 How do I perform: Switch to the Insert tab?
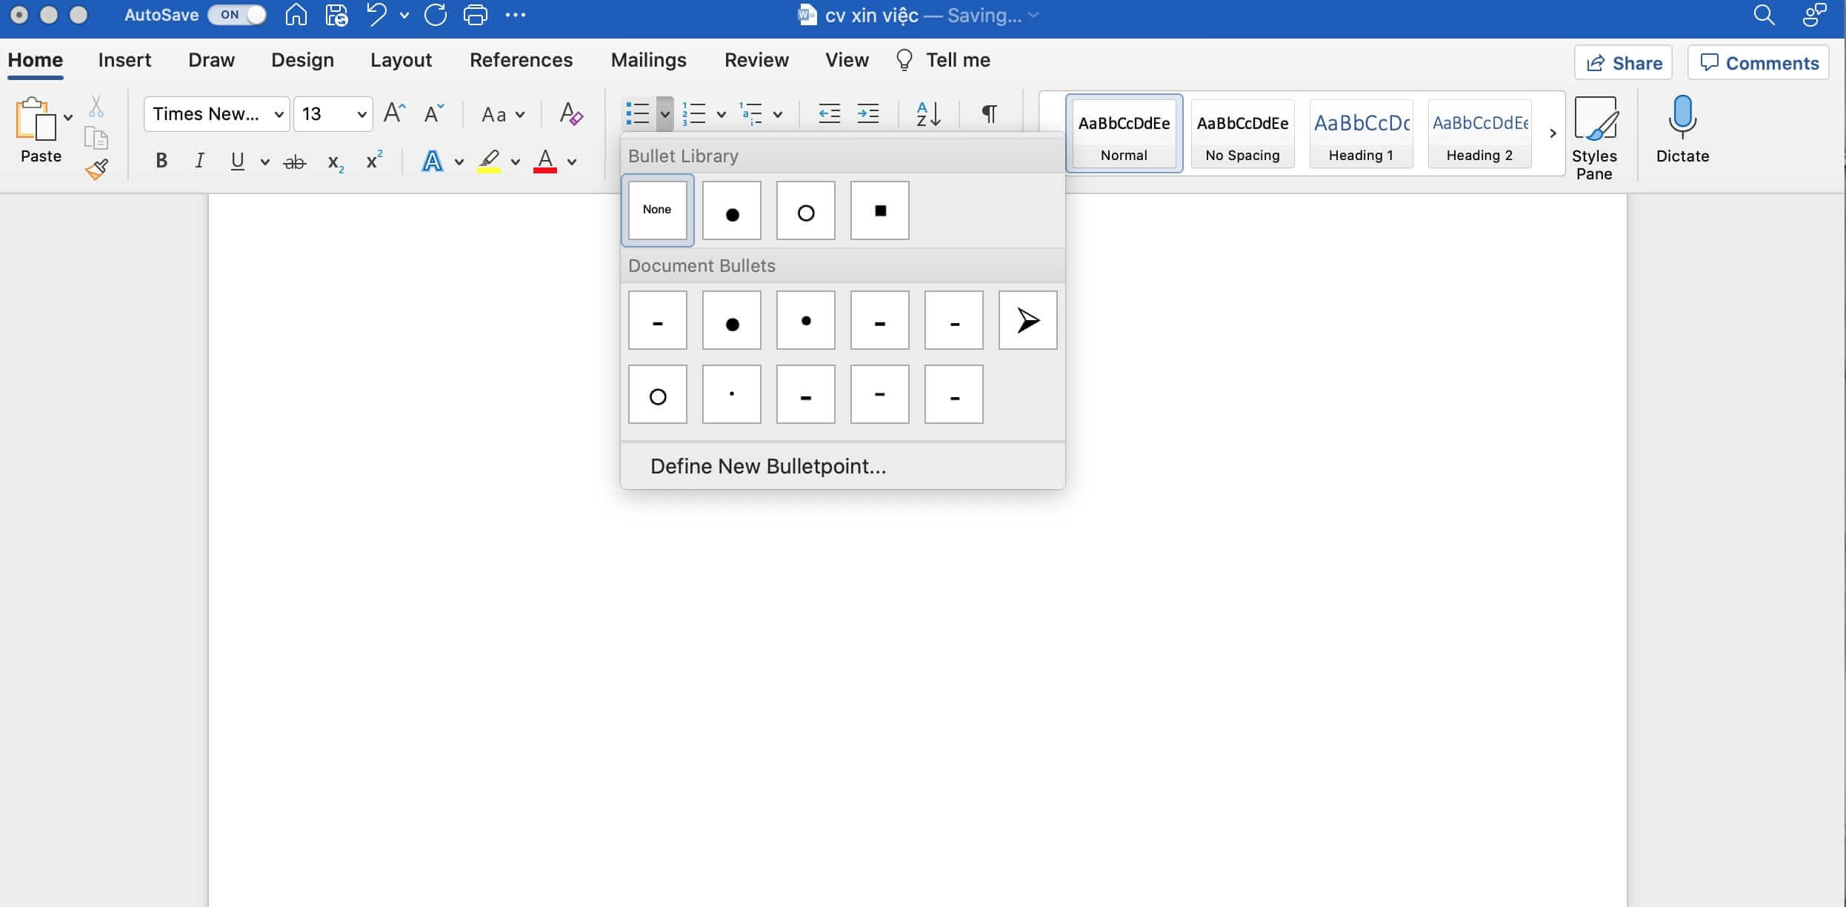tap(124, 60)
